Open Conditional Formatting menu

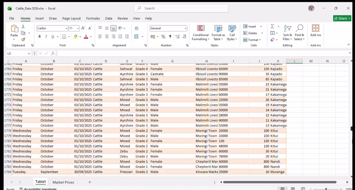[x=201, y=33]
